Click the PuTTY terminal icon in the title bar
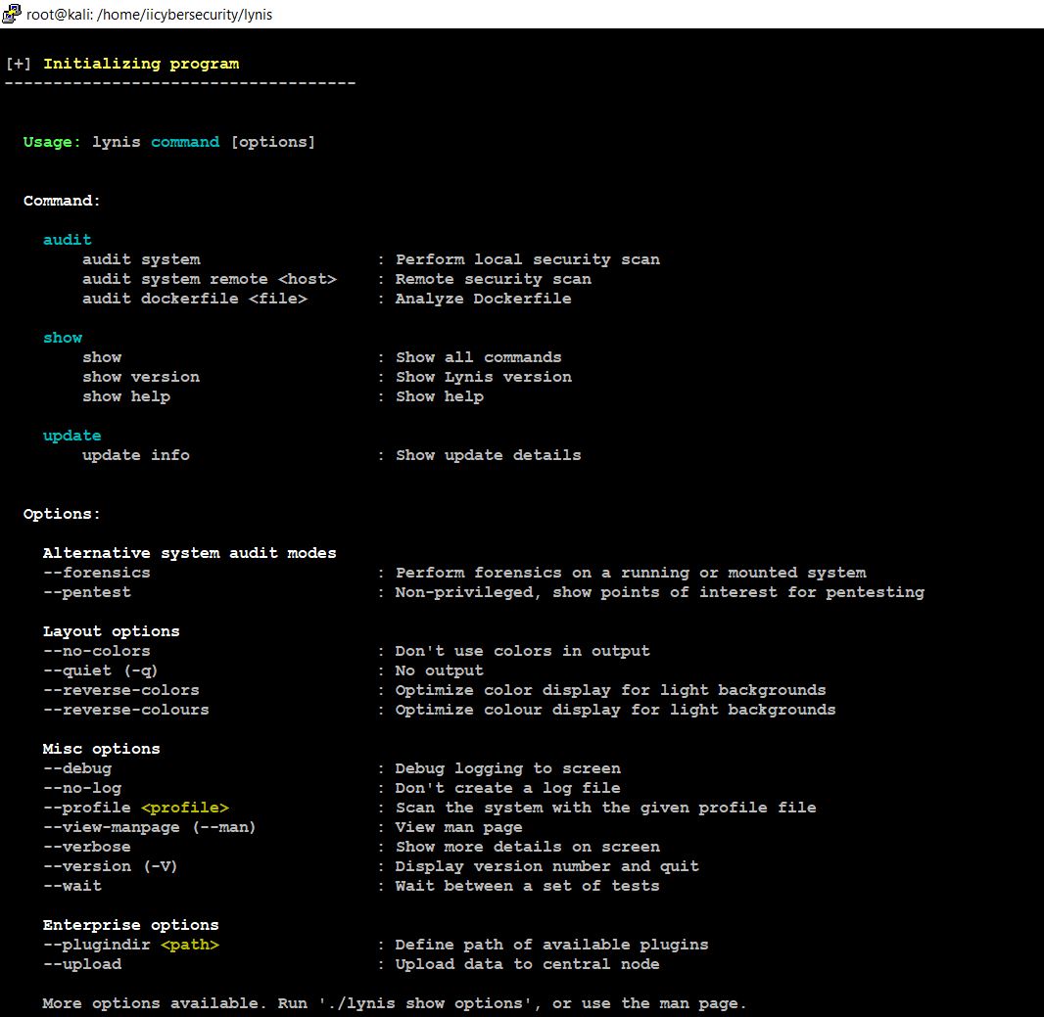The image size is (1044, 1017). coord(12,14)
